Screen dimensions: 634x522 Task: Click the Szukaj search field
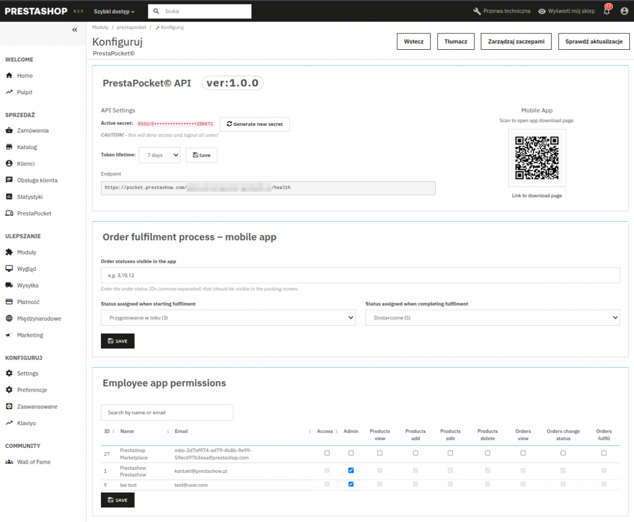coord(200,11)
